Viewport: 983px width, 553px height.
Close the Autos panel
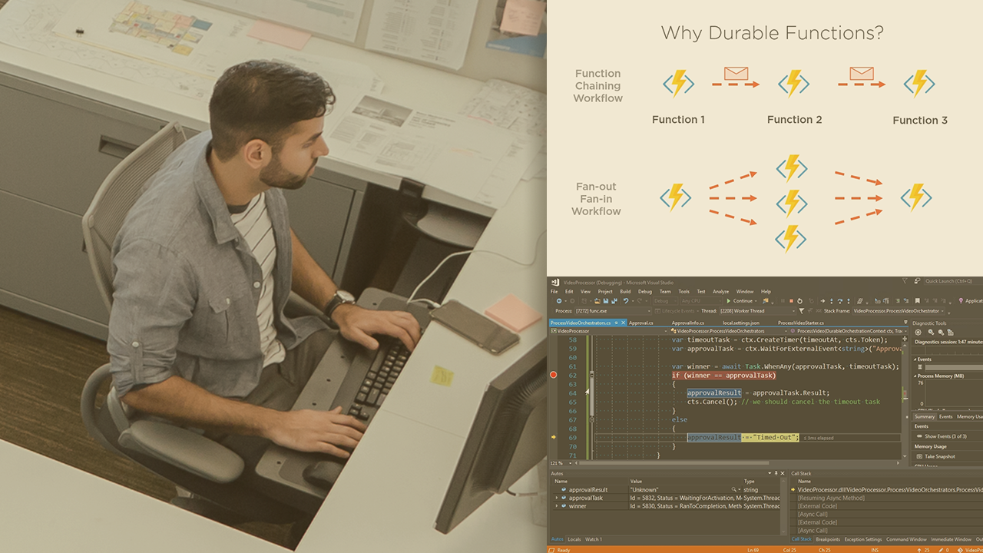click(x=783, y=473)
